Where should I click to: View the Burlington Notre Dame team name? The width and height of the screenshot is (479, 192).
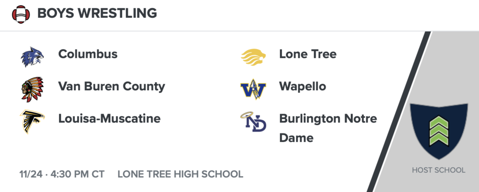click(x=327, y=128)
